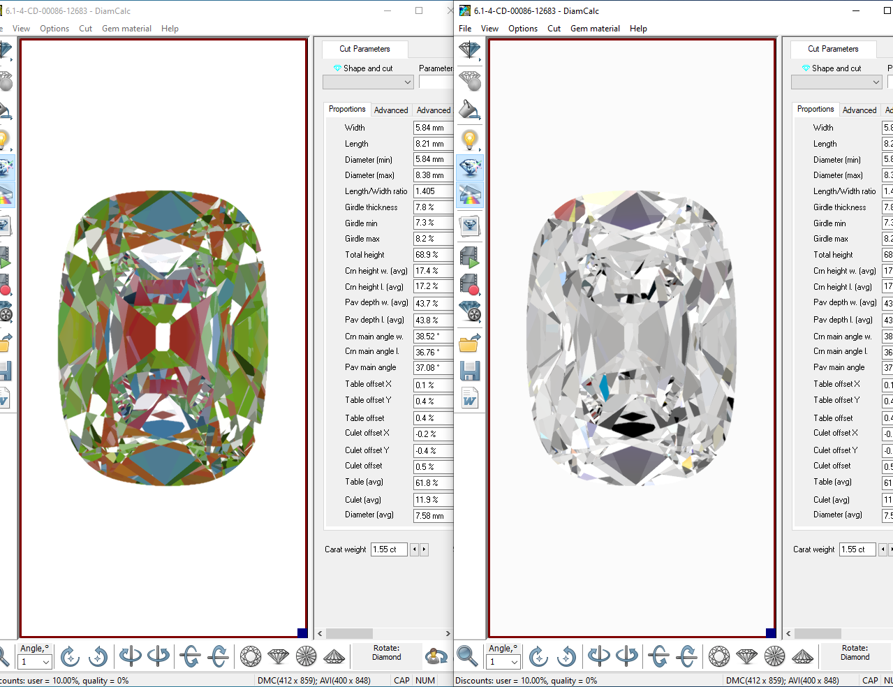Click the open folder icon in right window
893x687 pixels.
coord(470,342)
